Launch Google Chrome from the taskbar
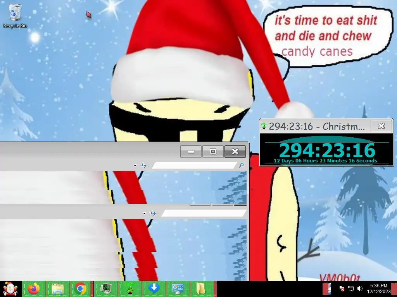The width and height of the screenshot is (397, 297). [81, 288]
